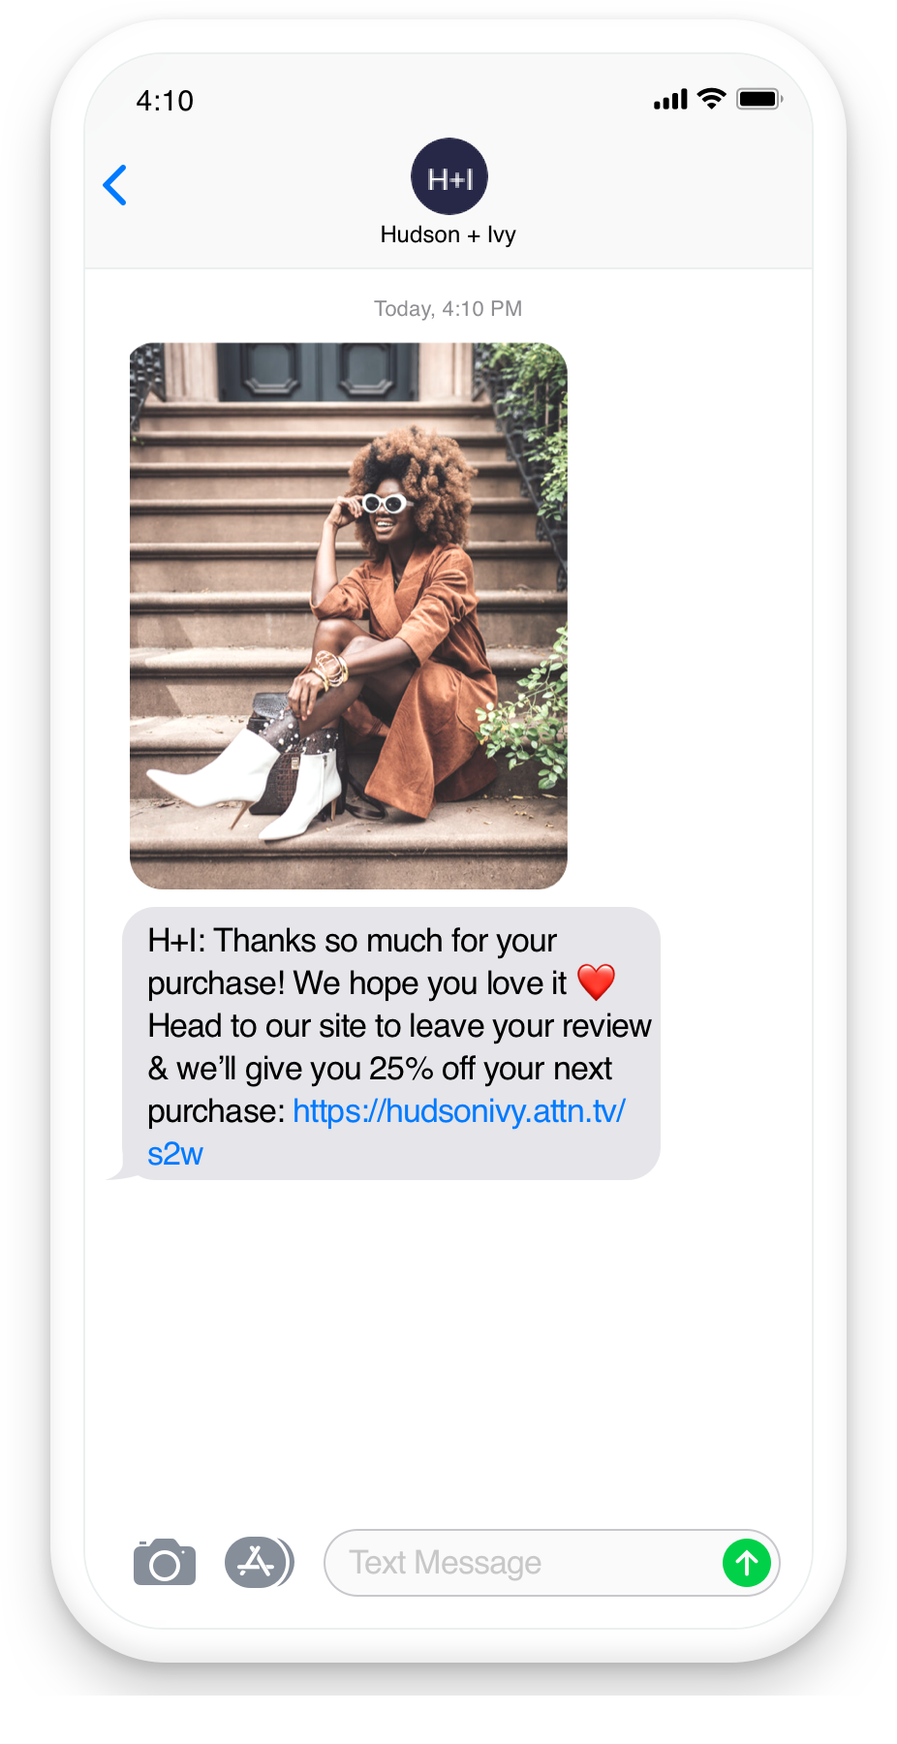Open the App Store apps icon
897x1744 pixels.
(260, 1562)
